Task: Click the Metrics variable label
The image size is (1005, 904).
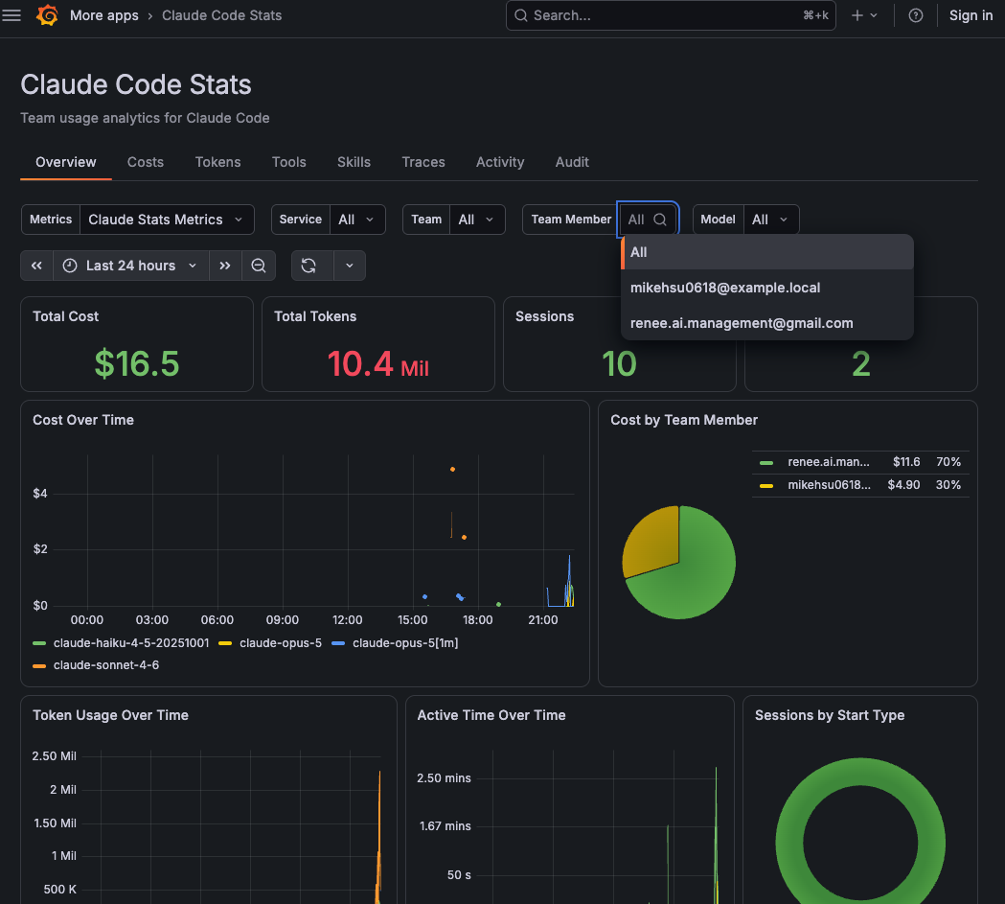Action: pyautogui.click(x=51, y=220)
